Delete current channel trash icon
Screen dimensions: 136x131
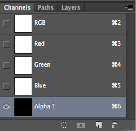tap(115, 125)
